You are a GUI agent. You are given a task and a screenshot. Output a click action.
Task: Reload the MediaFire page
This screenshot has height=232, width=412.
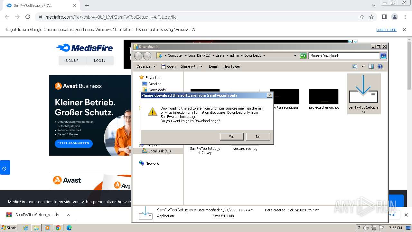coord(28,17)
